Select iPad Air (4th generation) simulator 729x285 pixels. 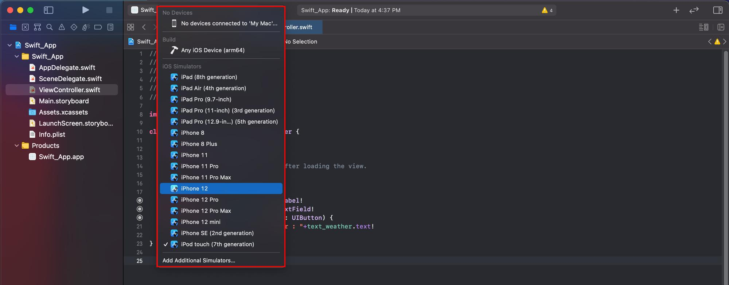pos(221,88)
